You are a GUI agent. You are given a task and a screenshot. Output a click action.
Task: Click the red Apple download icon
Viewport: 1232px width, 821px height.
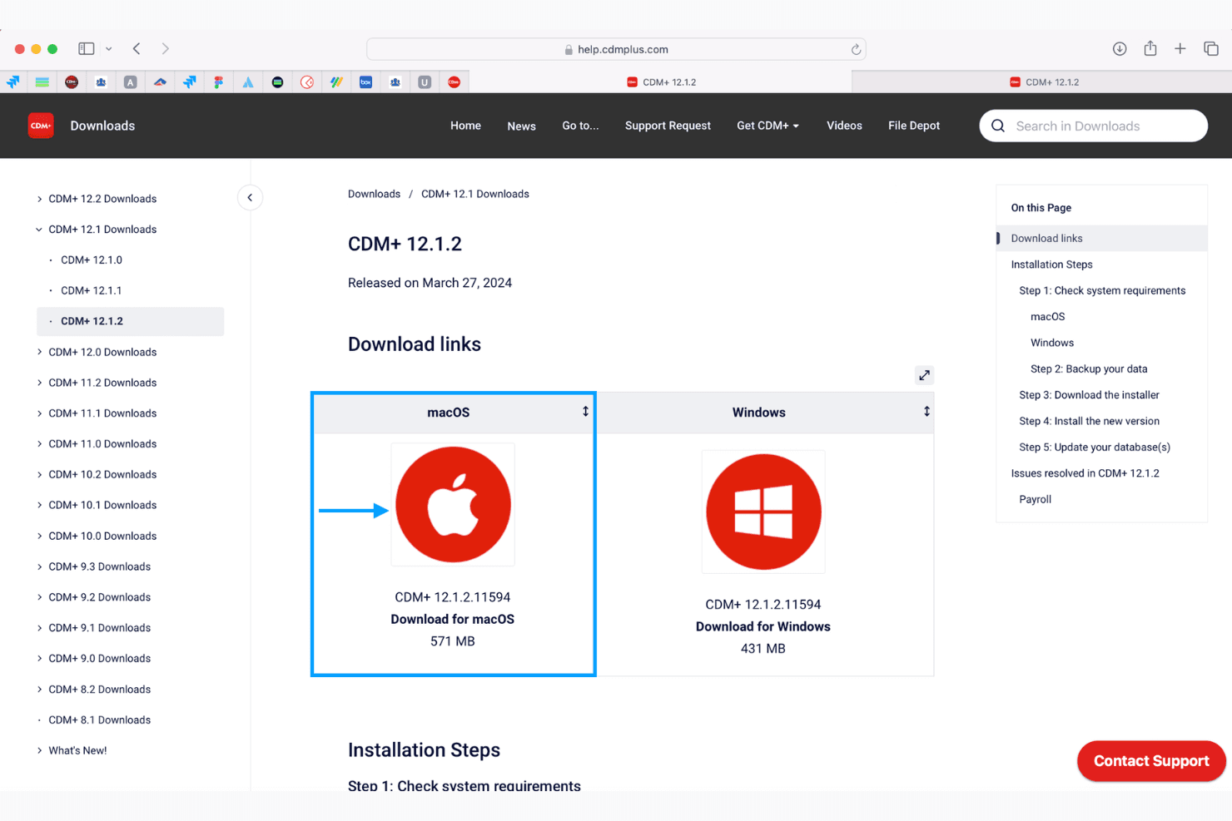pyautogui.click(x=453, y=505)
